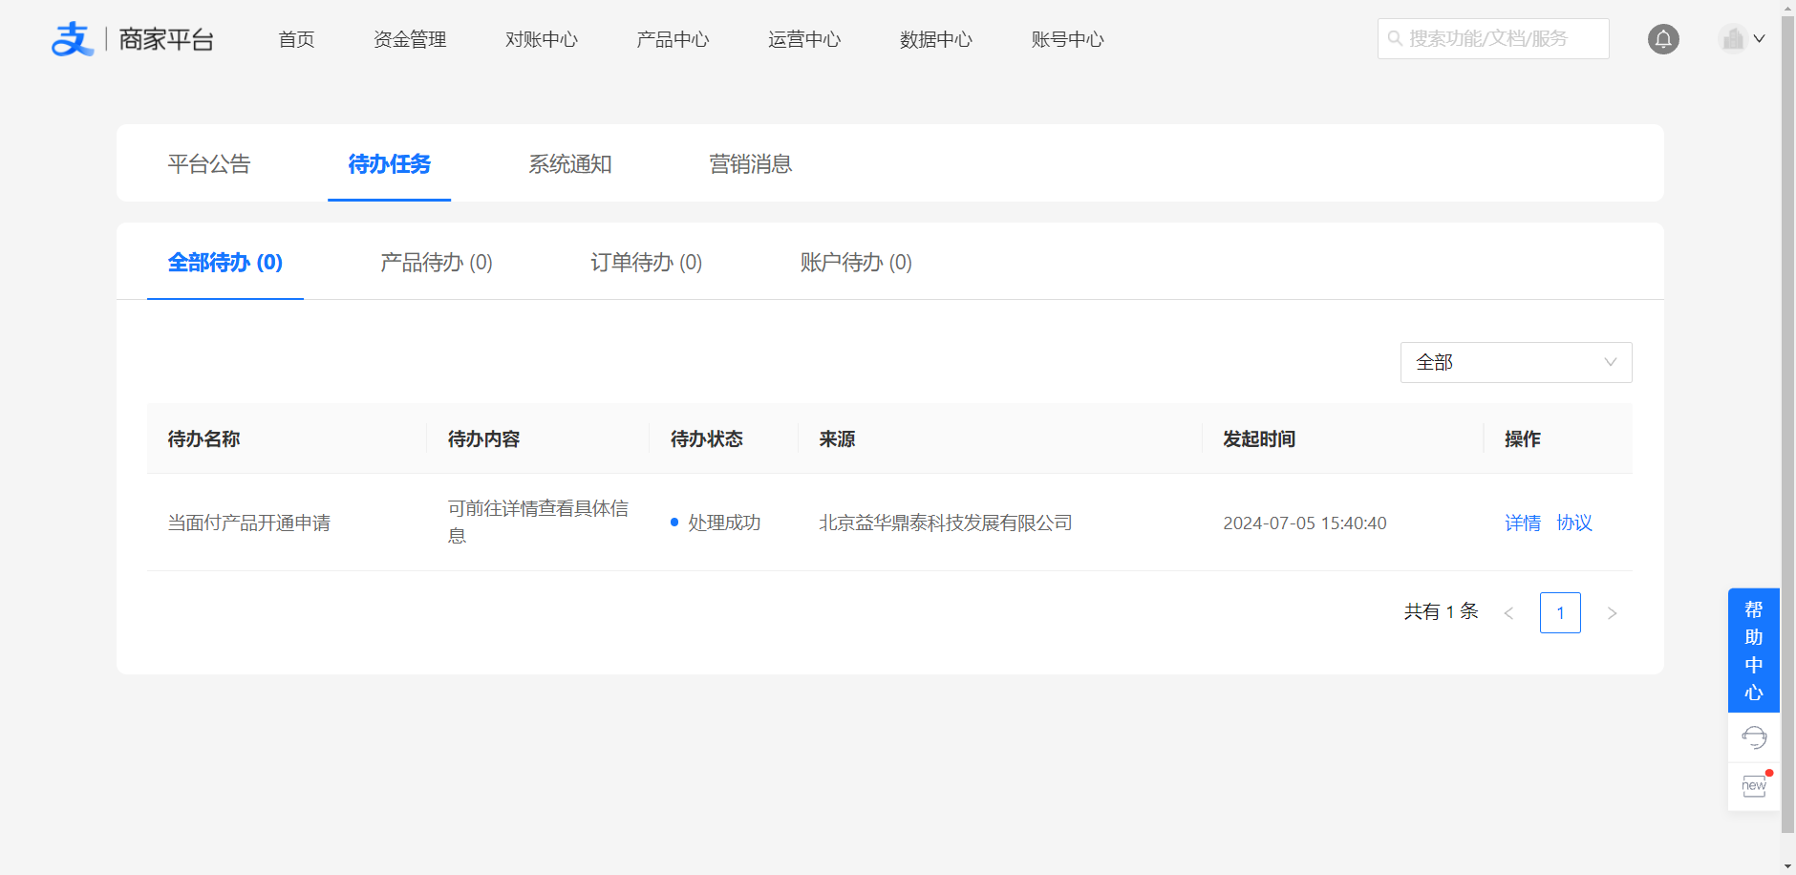Expand the account menu chevron
The width and height of the screenshot is (1796, 875).
(x=1759, y=39)
